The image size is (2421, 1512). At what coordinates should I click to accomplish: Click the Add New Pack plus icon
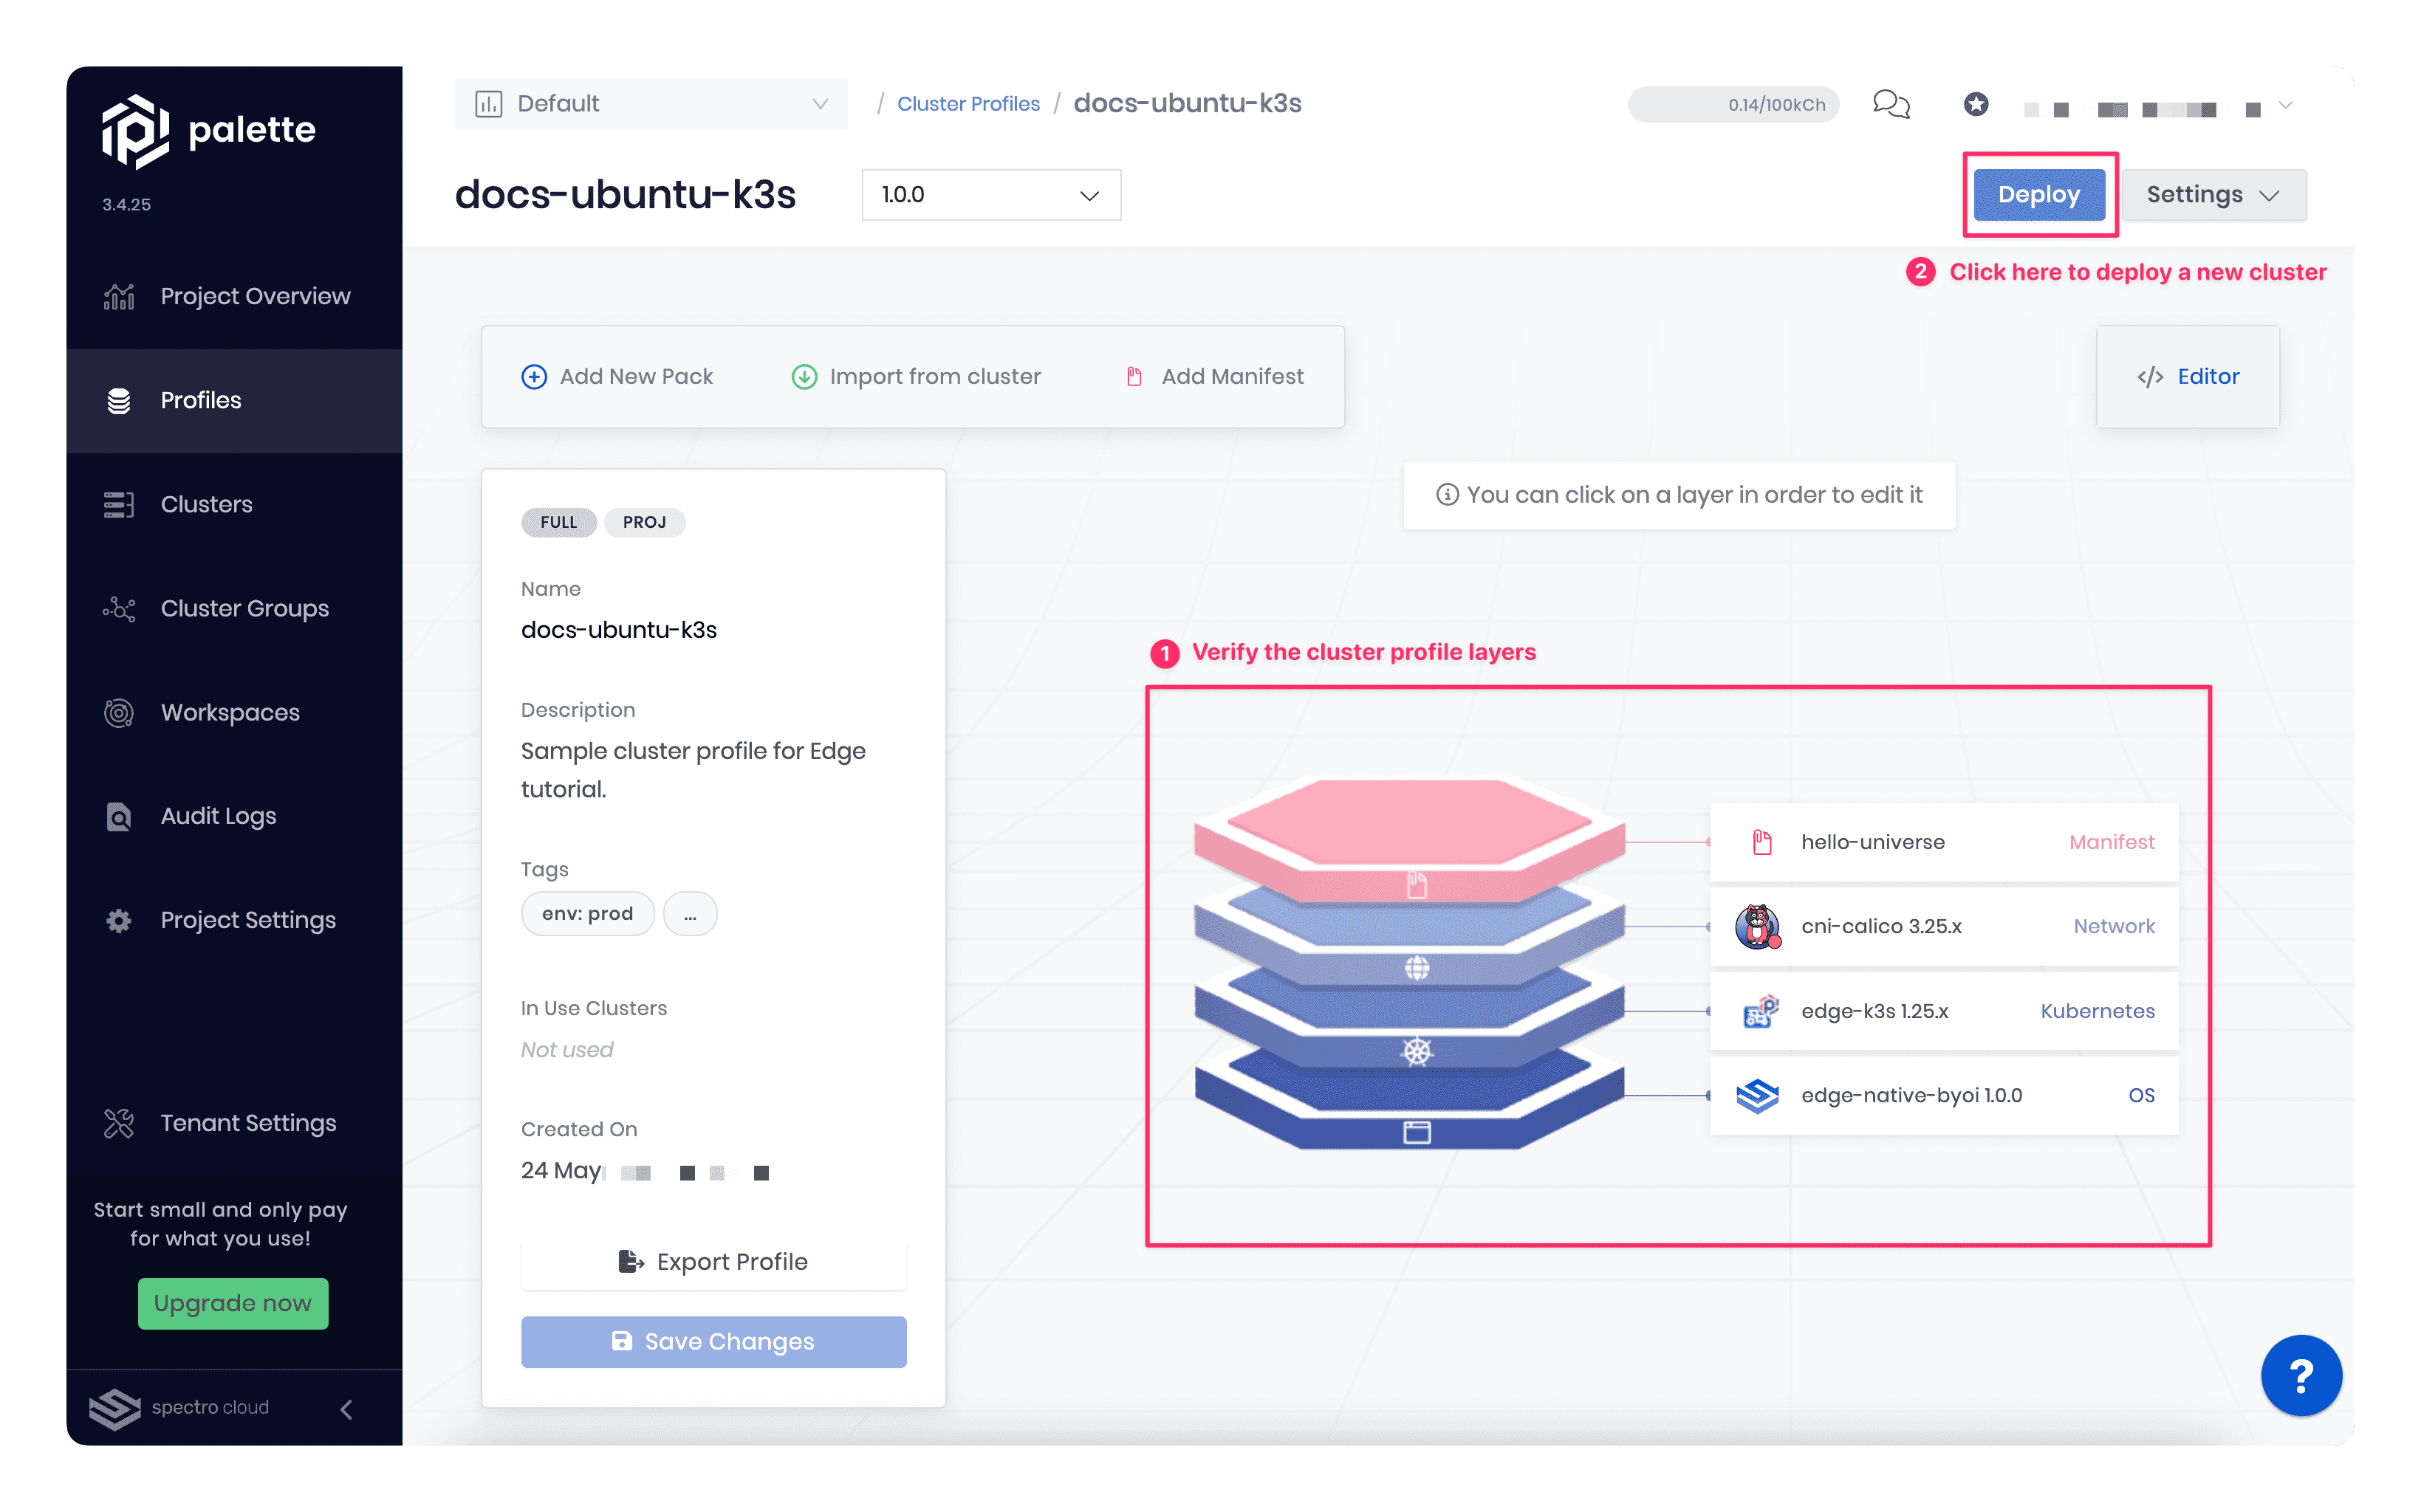[x=534, y=376]
